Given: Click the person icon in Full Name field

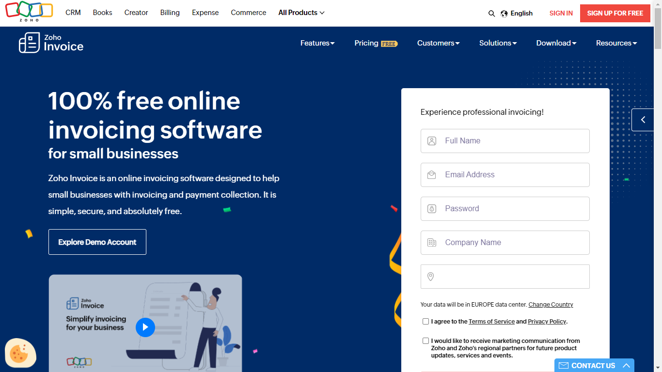Looking at the screenshot, I should click(432, 141).
